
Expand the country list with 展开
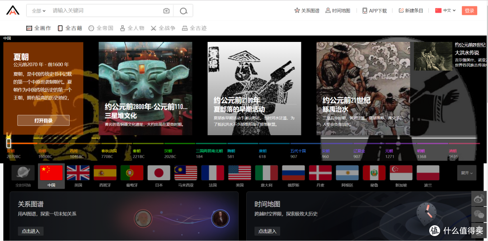click(x=466, y=173)
